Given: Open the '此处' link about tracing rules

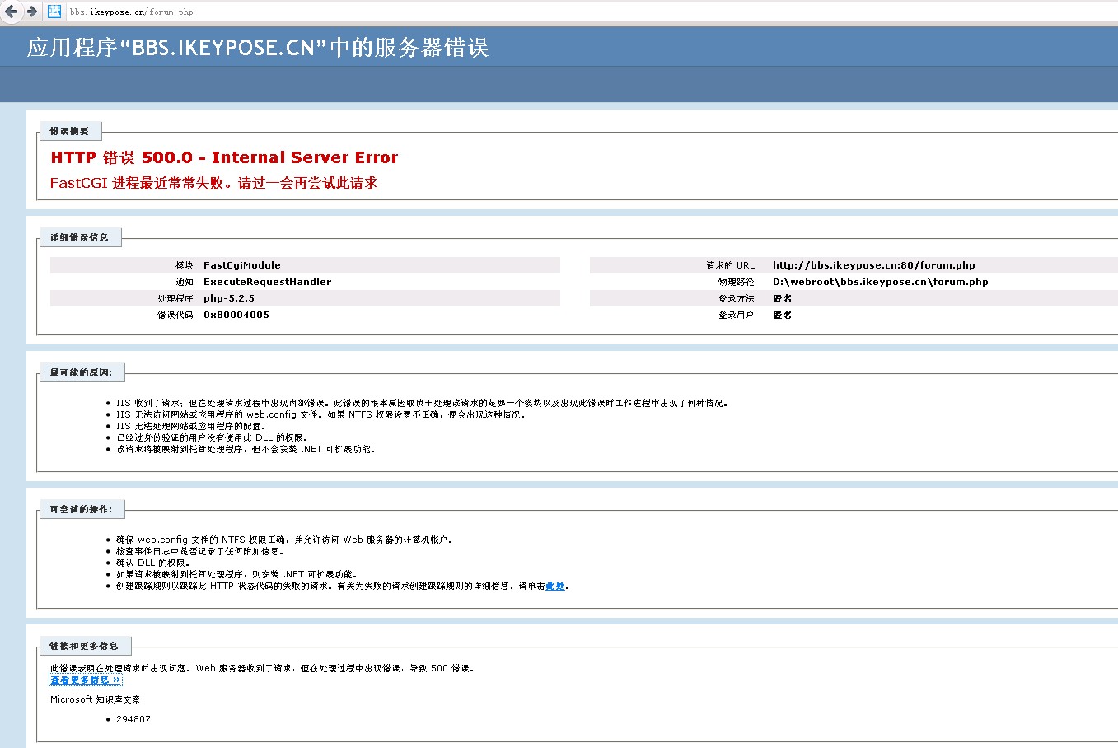Looking at the screenshot, I should click(555, 587).
